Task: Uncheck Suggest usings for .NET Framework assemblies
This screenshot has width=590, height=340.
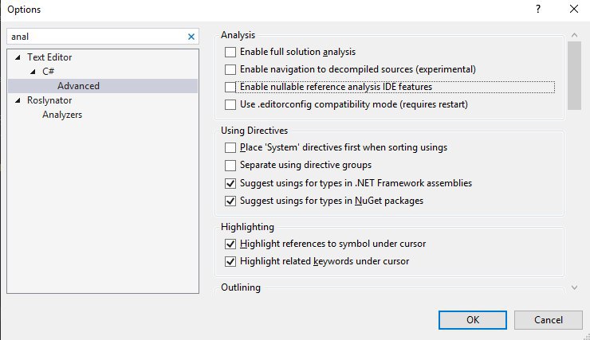Action: tap(230, 183)
